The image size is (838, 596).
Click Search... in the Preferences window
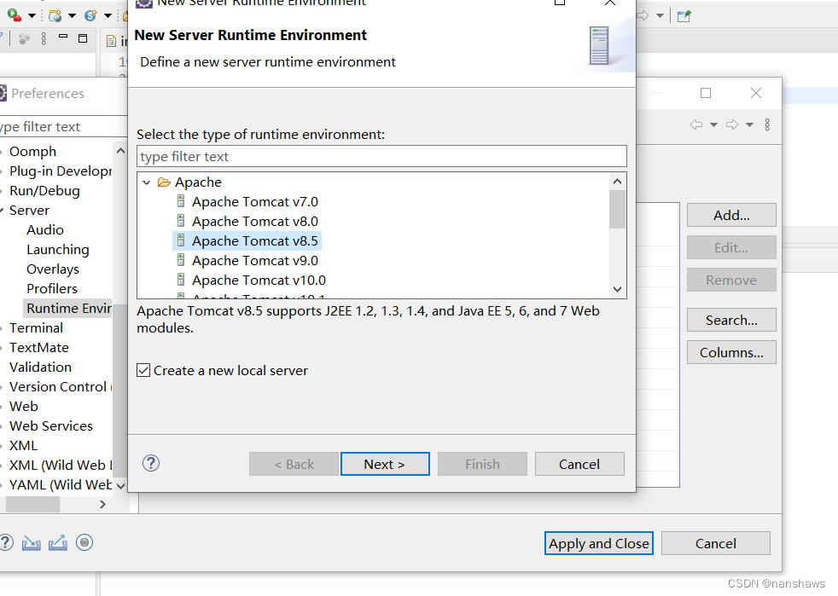click(x=731, y=320)
